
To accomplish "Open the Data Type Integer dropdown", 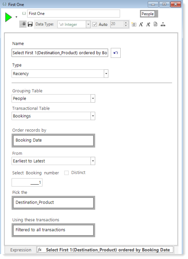I will tap(74, 25).
